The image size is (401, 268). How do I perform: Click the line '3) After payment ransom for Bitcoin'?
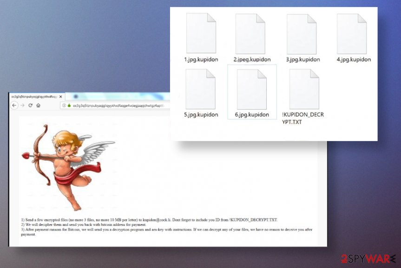(x=166, y=232)
